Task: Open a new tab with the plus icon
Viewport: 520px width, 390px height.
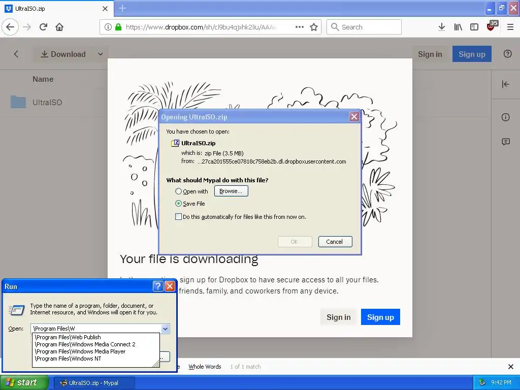Action: 122,8
